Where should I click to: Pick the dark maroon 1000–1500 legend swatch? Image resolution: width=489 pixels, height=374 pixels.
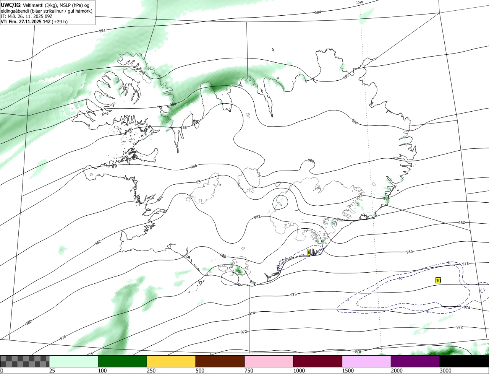(318, 361)
